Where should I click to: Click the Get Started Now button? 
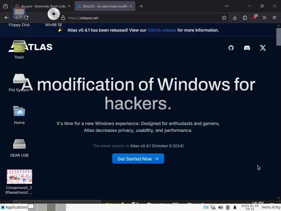pos(138,159)
